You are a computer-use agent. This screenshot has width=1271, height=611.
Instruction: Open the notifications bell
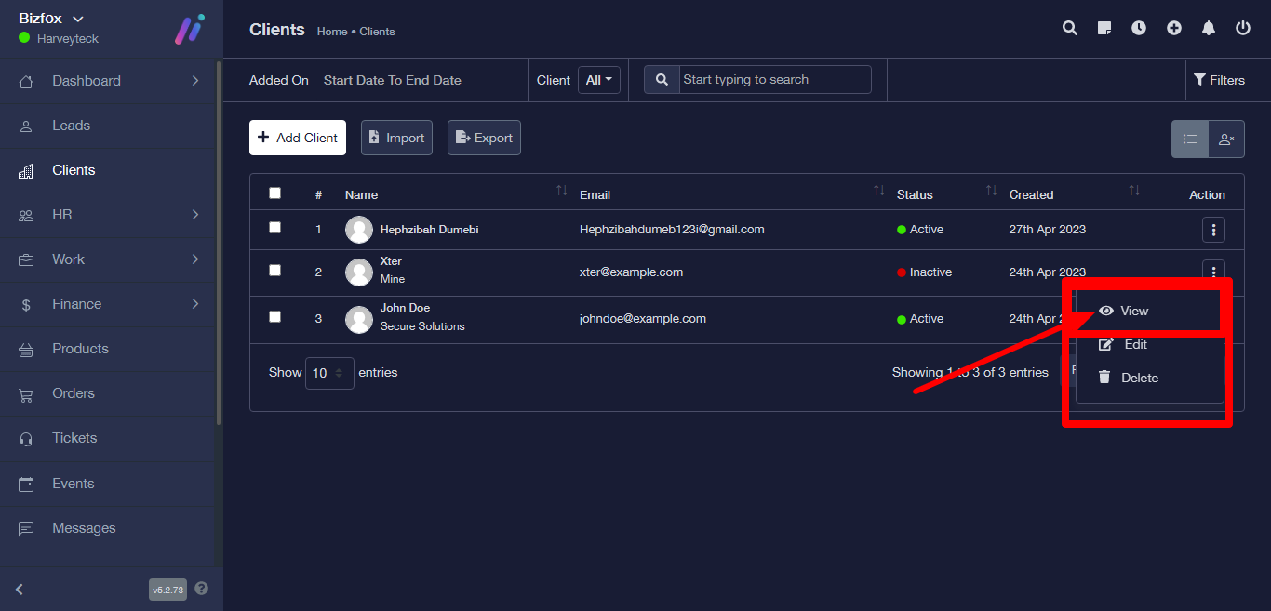point(1209,29)
